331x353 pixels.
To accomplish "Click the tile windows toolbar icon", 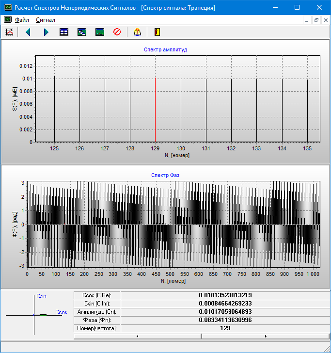I will click(x=64, y=32).
